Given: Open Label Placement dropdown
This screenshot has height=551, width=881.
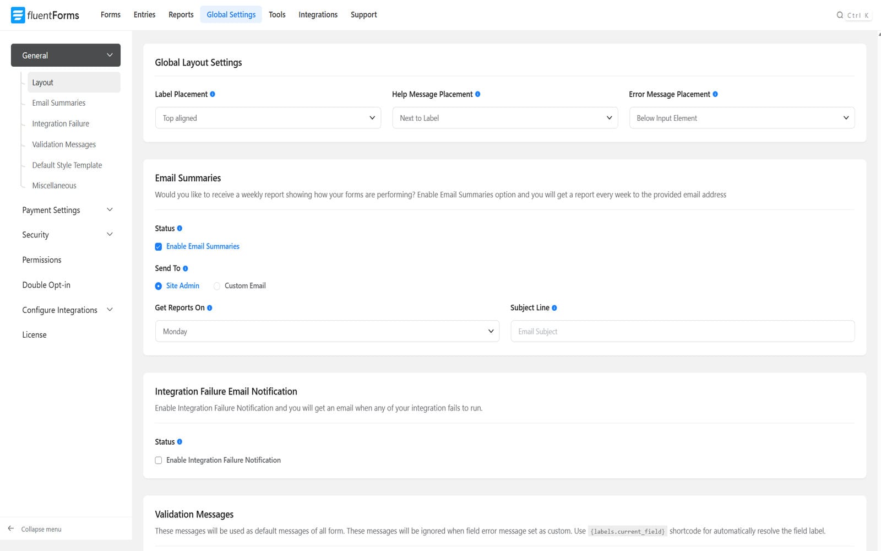Looking at the screenshot, I should 268,118.
